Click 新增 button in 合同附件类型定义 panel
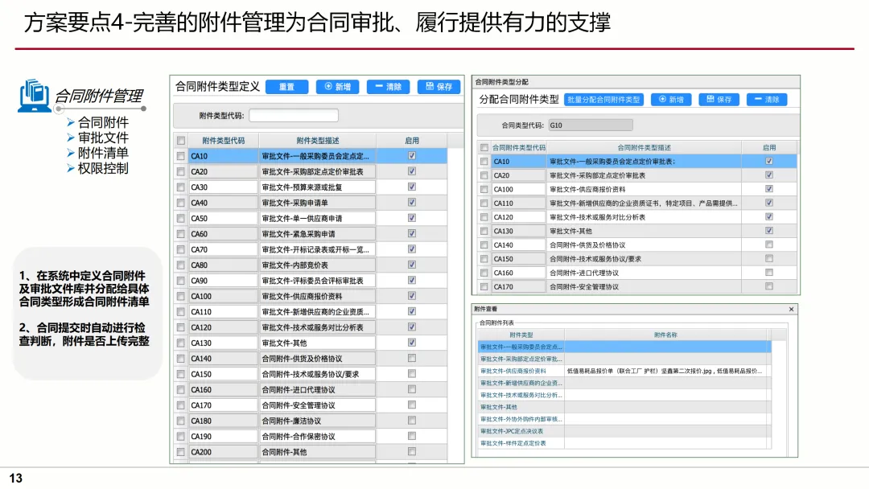The height and width of the screenshot is (489, 869). 337,87
